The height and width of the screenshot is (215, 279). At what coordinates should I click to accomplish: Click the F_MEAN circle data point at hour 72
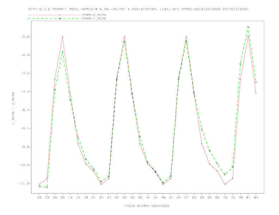coord(225,175)
